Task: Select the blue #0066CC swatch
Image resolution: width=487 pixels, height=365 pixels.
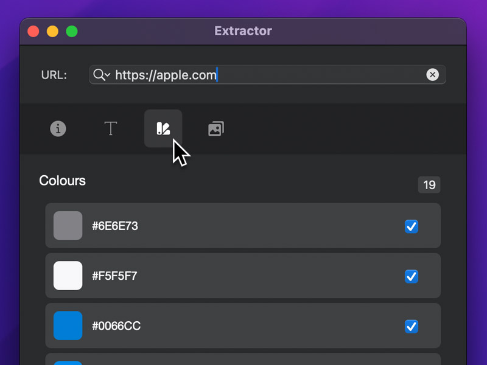Action: (68, 325)
